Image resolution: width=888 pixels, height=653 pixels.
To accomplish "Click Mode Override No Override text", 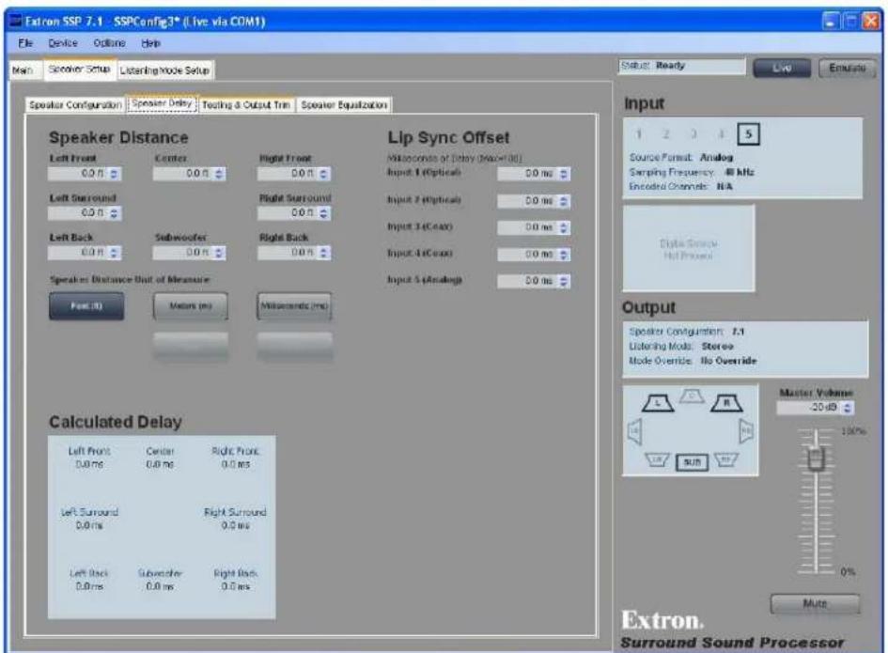I will [693, 361].
